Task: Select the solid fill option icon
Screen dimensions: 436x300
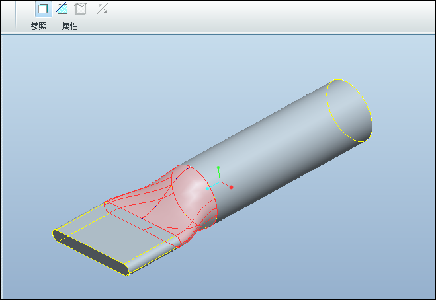Action: point(44,9)
